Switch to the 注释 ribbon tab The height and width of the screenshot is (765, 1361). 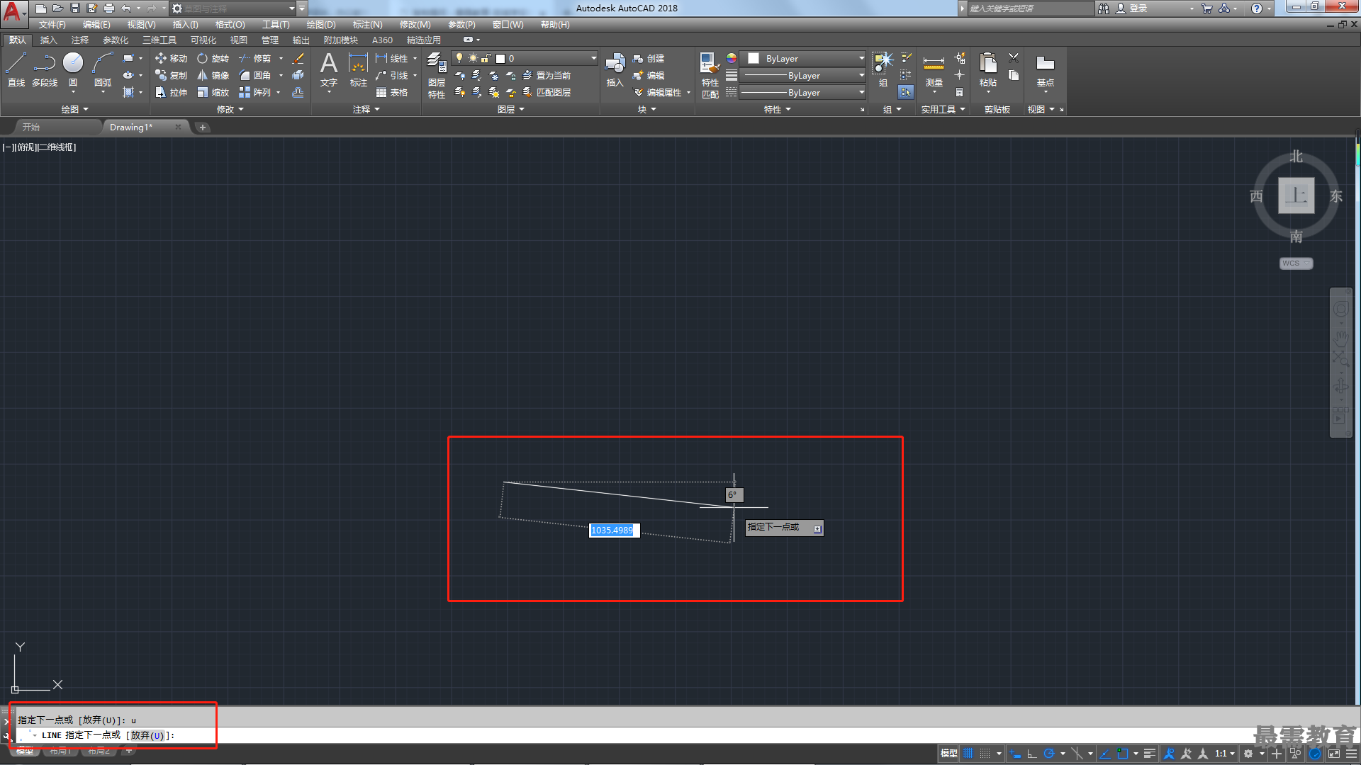79,40
